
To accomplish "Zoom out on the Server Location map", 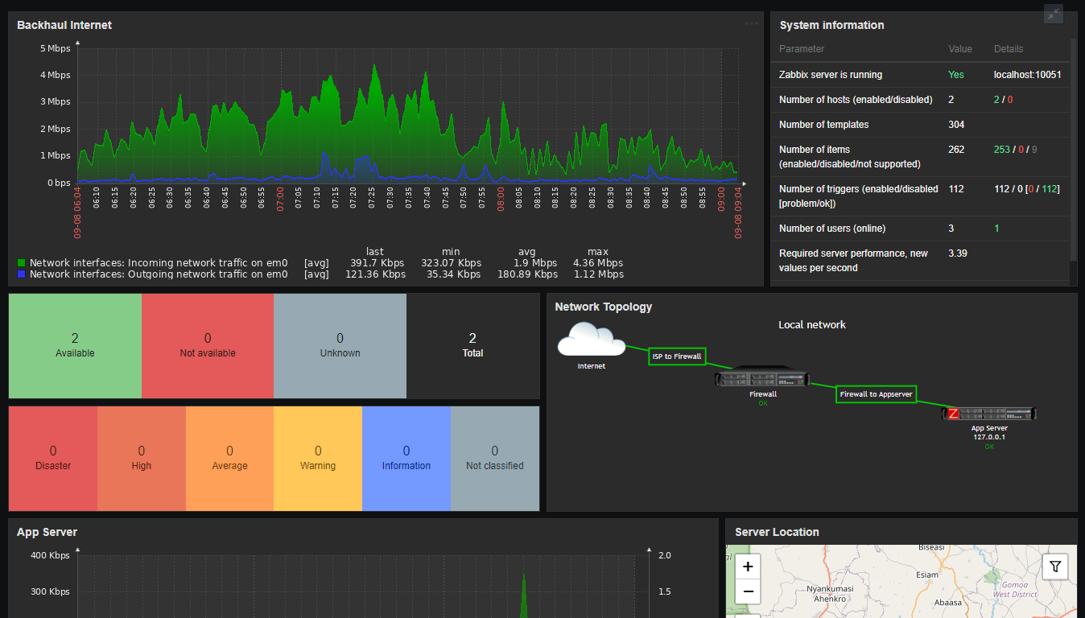I will click(x=748, y=592).
